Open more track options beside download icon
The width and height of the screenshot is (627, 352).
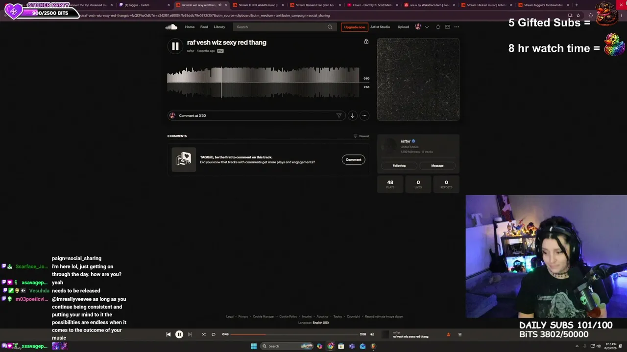tap(364, 116)
